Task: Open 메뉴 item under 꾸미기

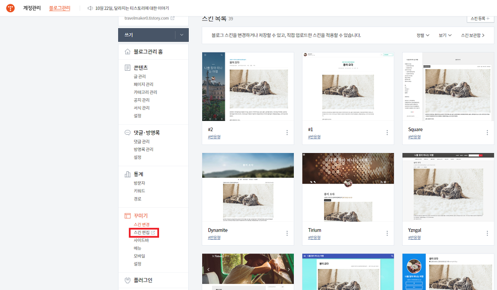Action: (138, 248)
